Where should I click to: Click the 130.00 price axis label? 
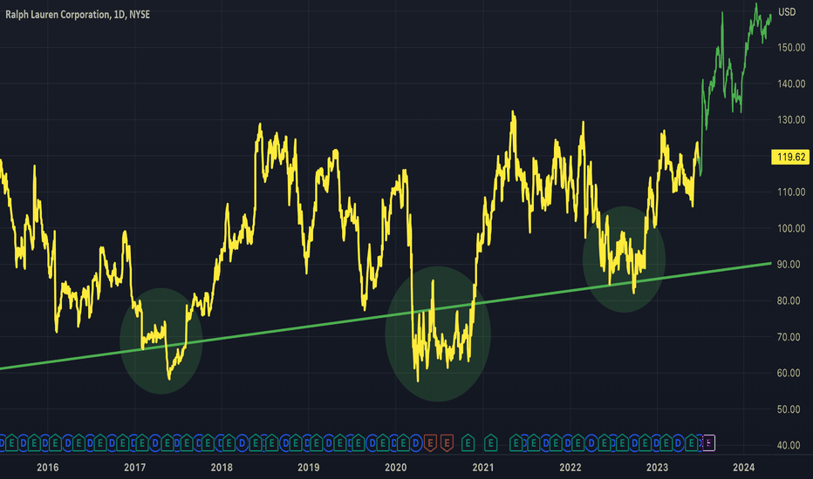tap(791, 119)
